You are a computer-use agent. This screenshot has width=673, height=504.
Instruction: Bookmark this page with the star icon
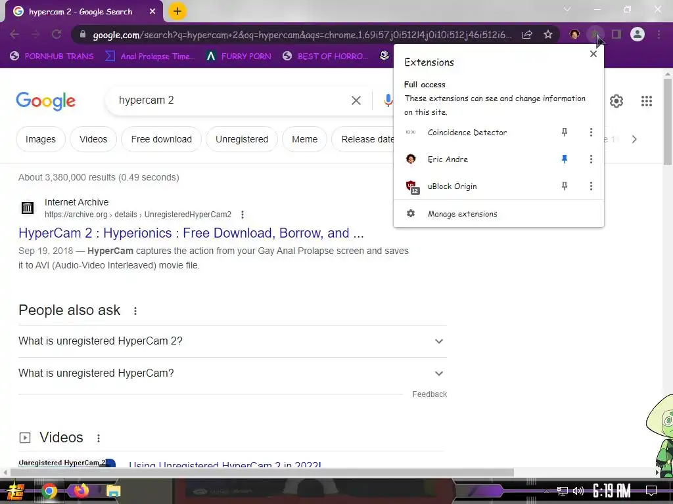[548, 34]
